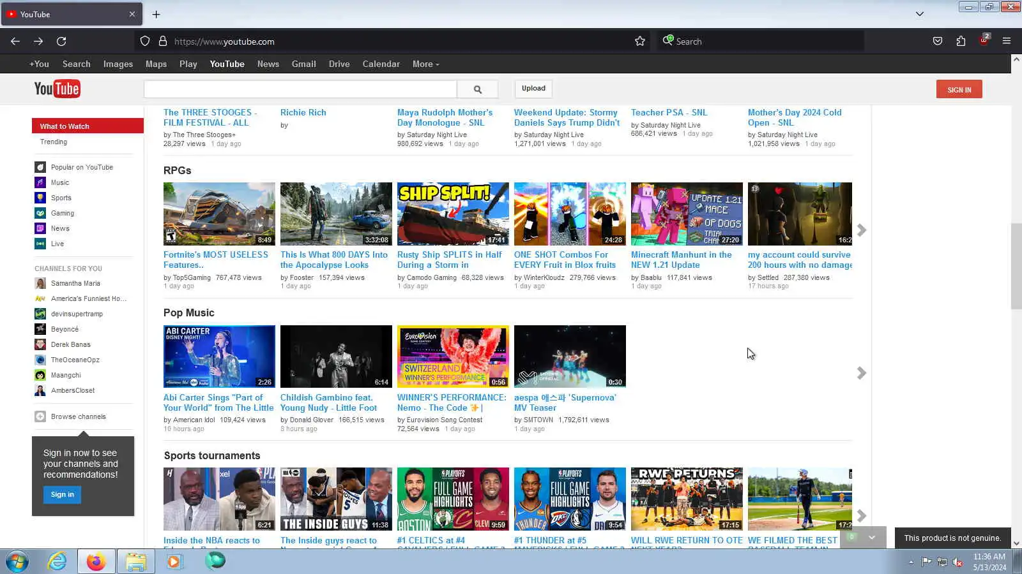Image resolution: width=1022 pixels, height=574 pixels.
Task: Select the What to Watch tab
Action: 88,126
